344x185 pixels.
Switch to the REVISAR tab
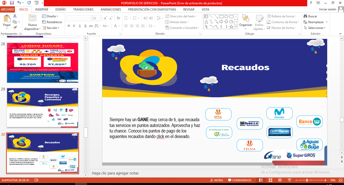click(x=189, y=10)
